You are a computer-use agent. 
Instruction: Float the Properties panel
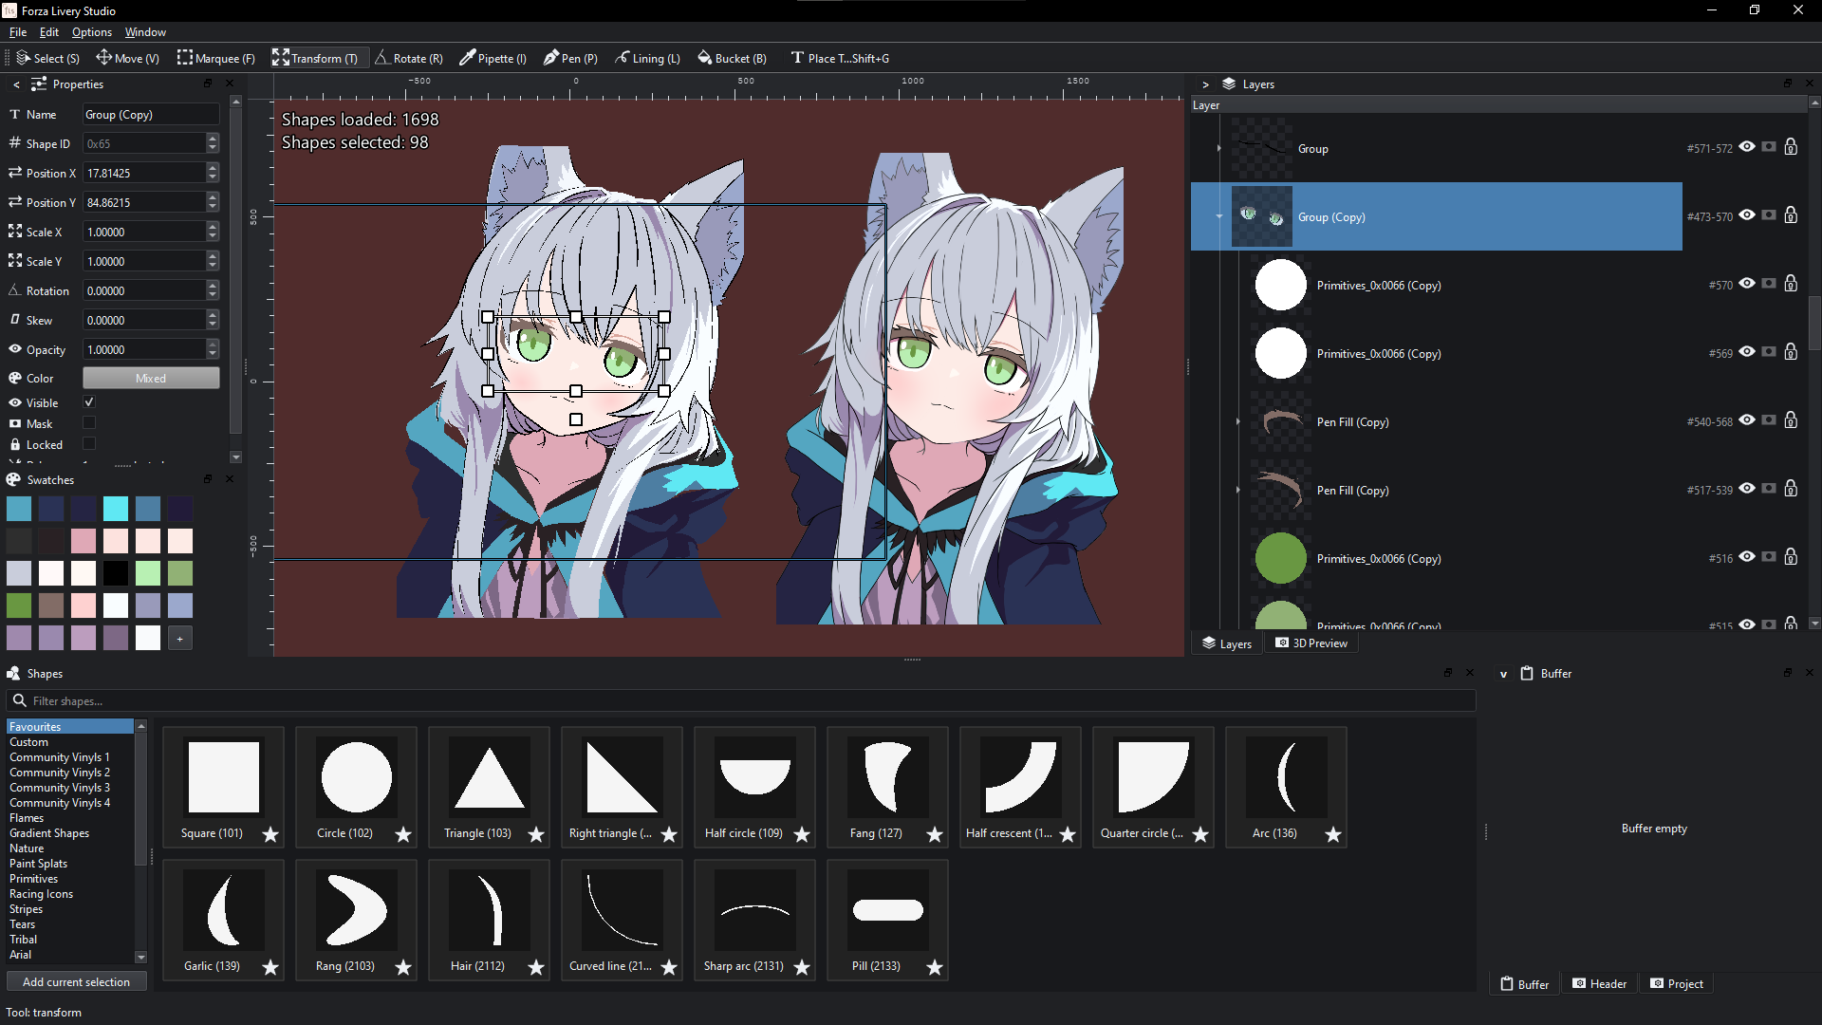pos(208,84)
